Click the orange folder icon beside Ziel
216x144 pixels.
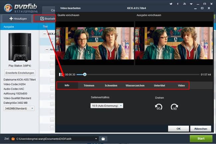point(13,139)
